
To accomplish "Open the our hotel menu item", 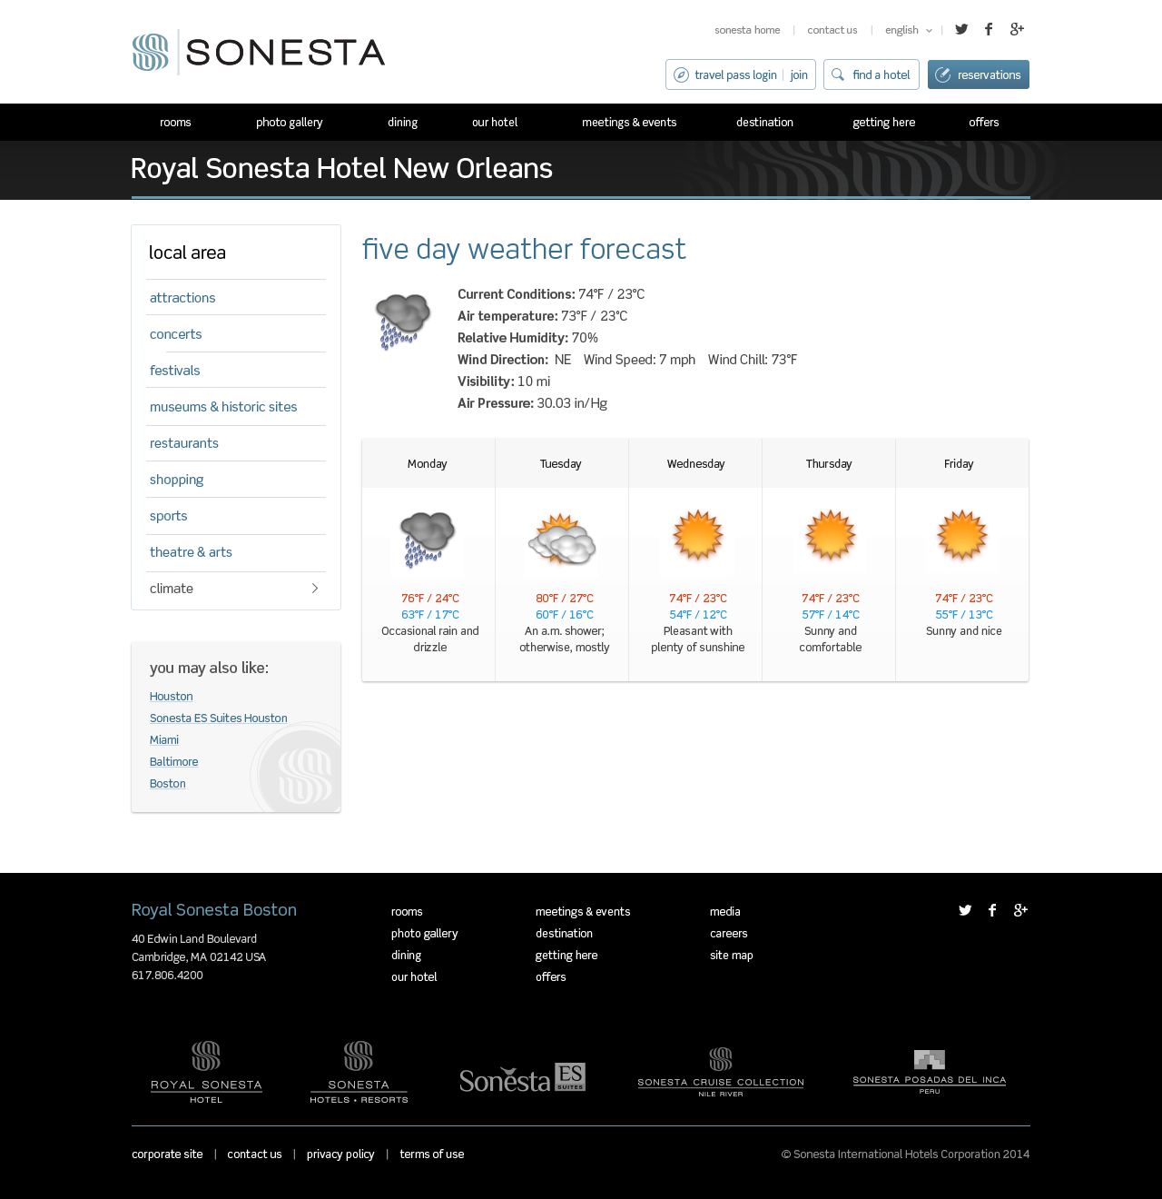I will pos(495,123).
